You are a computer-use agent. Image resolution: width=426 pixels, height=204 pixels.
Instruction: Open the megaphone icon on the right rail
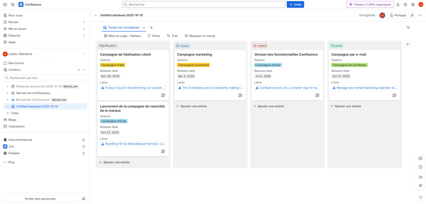(420, 185)
